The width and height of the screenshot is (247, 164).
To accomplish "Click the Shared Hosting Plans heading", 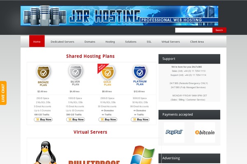I will coord(91,56).
